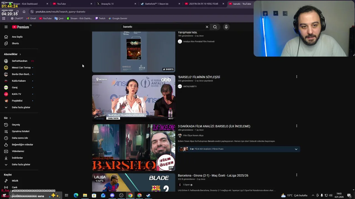355x199 pixels.
Task: Expand the FİLM ADI Analizim chapter dropdown
Action: coord(296,149)
